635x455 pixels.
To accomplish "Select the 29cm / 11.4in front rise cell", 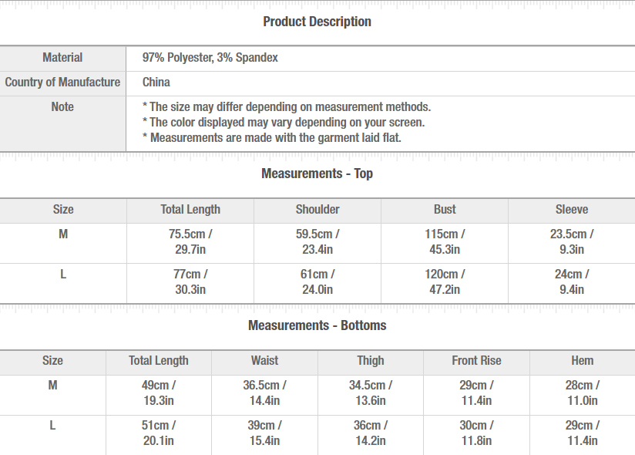I will click(477, 393).
